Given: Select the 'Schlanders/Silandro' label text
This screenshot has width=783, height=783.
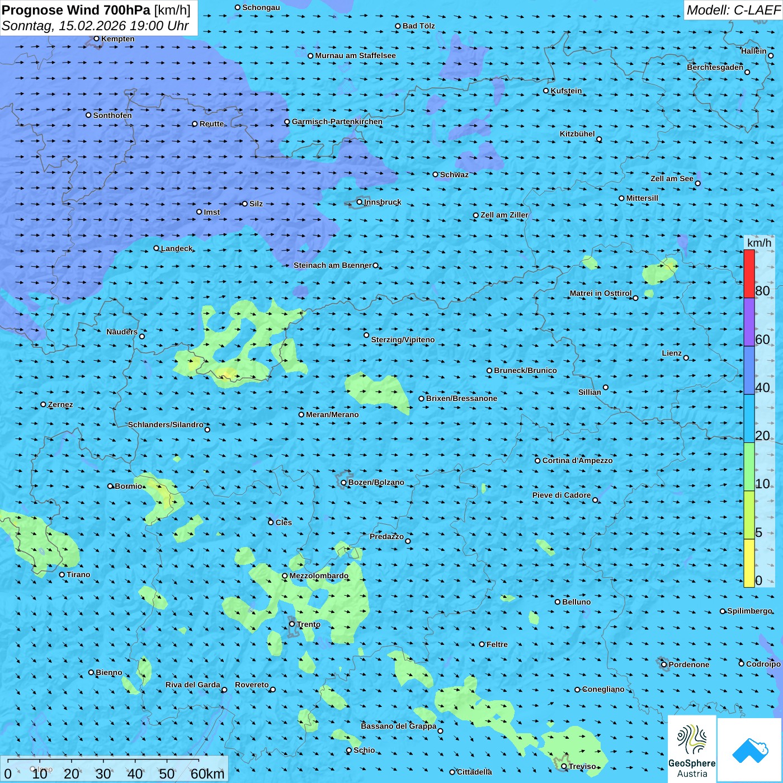Looking at the screenshot, I should [x=166, y=424].
